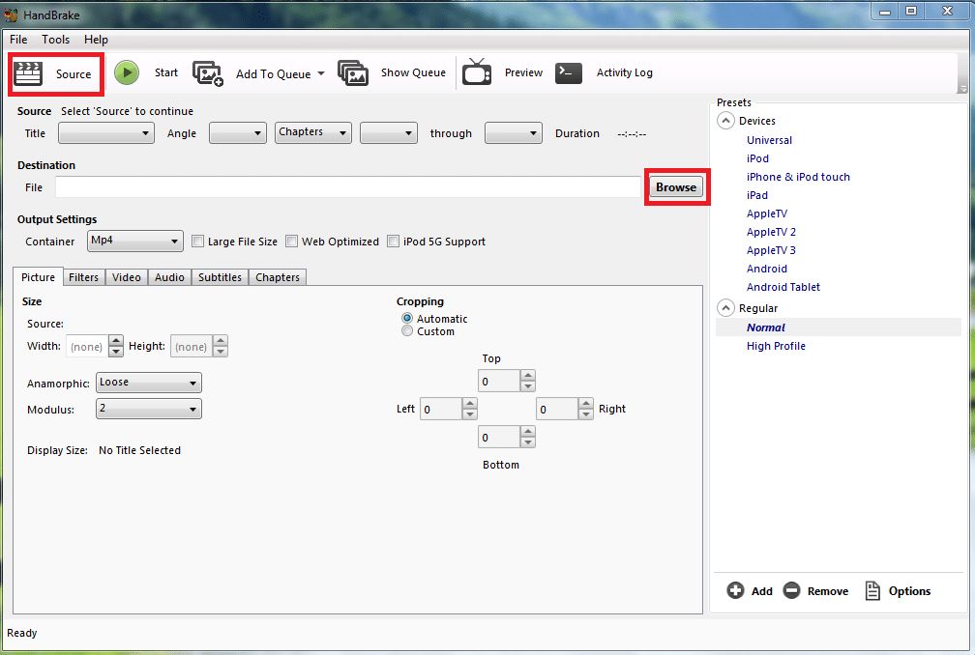Select the Custom cropping radio button

(407, 331)
